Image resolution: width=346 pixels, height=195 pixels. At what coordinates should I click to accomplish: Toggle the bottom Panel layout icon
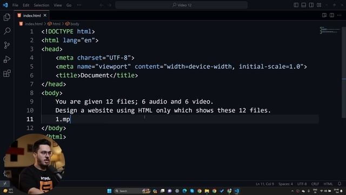(304, 5)
